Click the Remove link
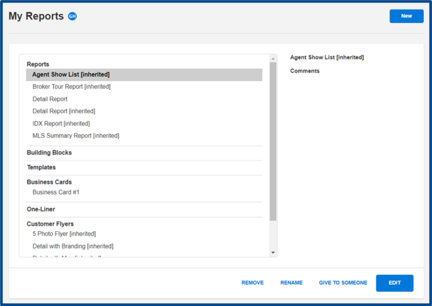This screenshot has height=306, width=432. point(253,283)
